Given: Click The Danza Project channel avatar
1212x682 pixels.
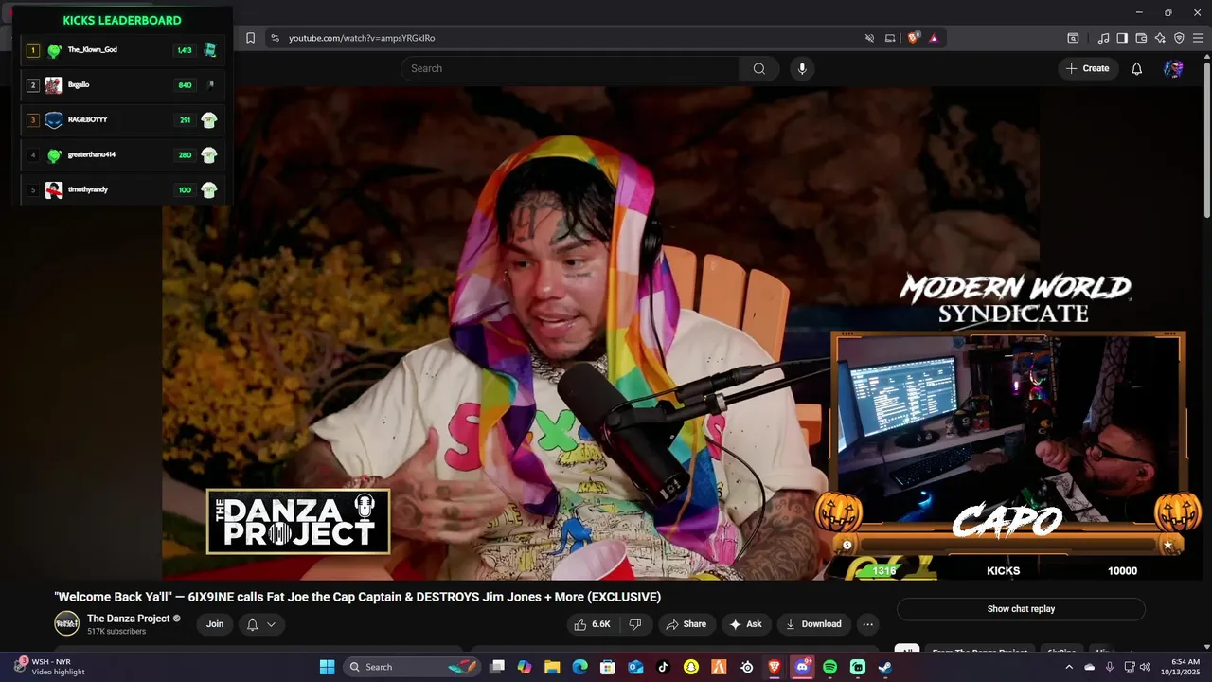Looking at the screenshot, I should tap(66, 623).
